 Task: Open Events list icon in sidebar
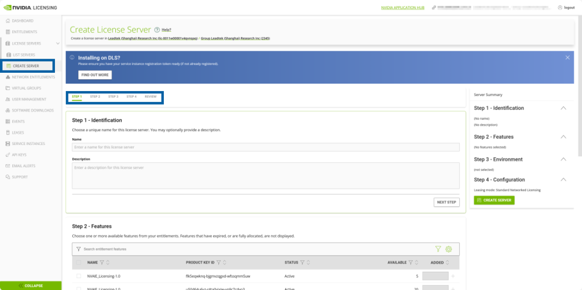coord(8,121)
